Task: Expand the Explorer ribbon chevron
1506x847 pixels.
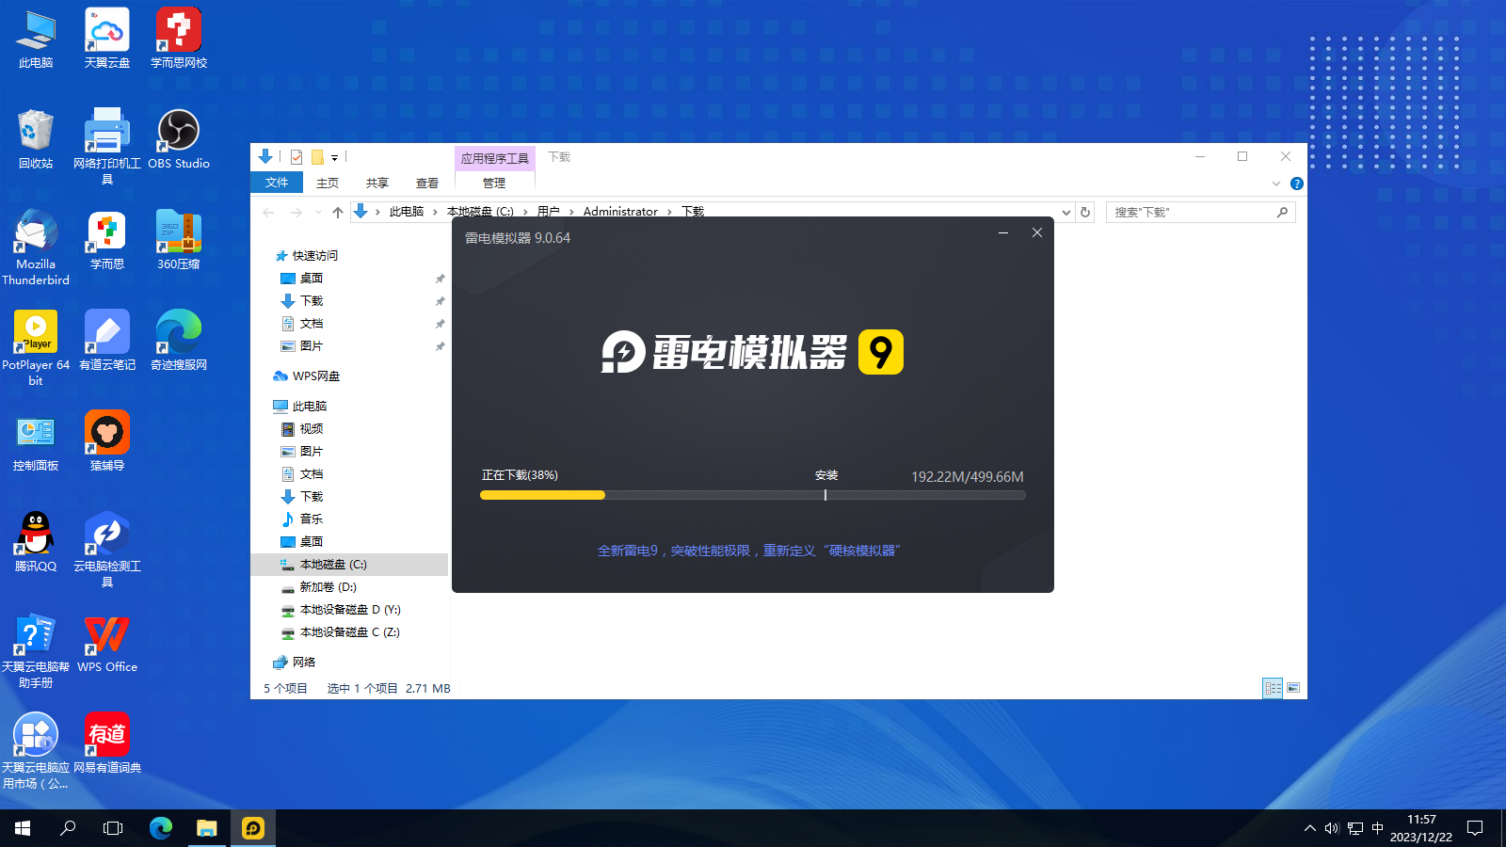Action: coord(1276,184)
